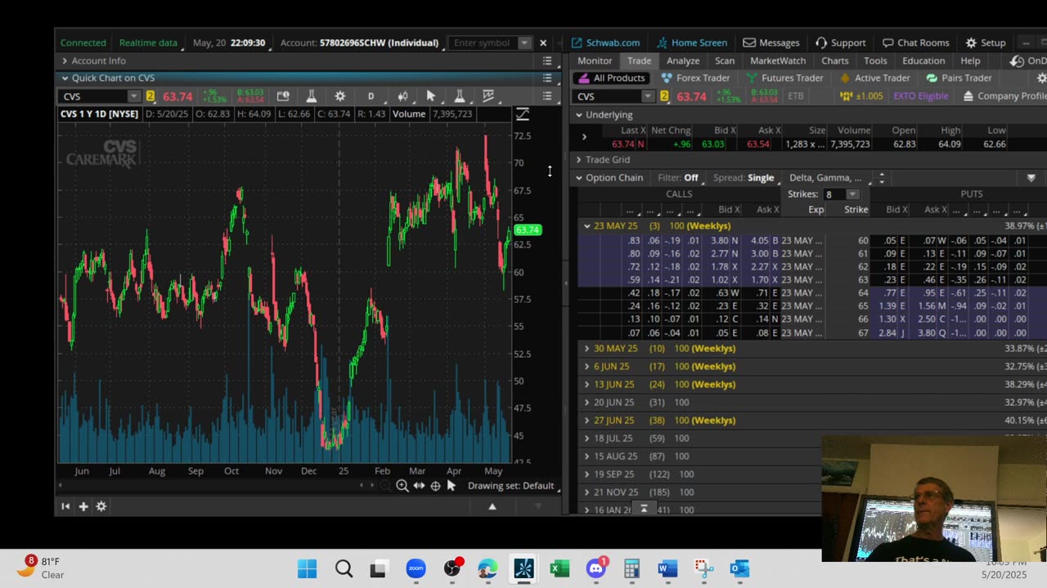Open the Strikes count dropdown

point(852,194)
